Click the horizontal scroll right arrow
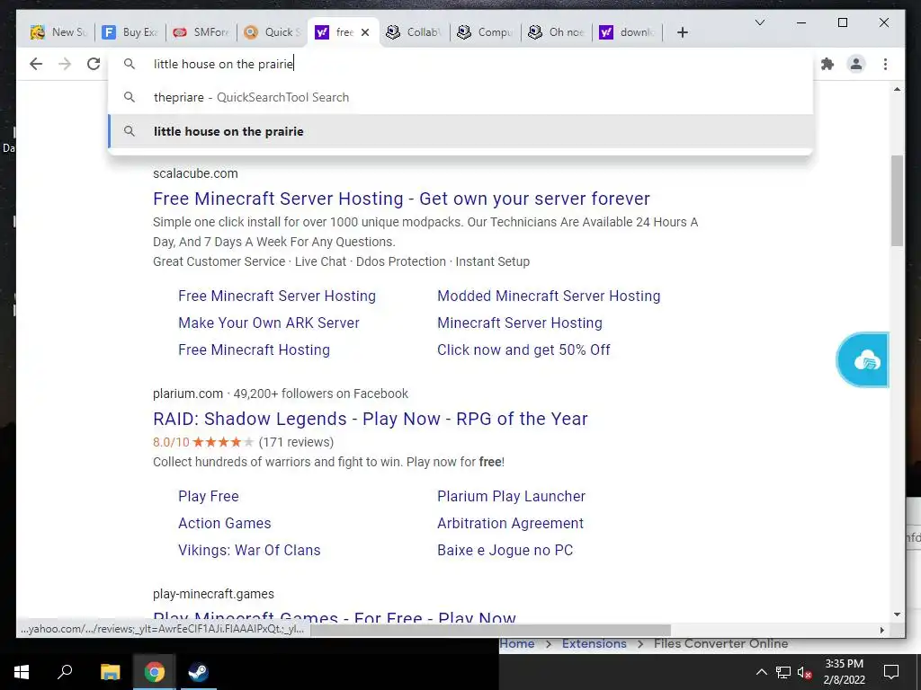This screenshot has height=690, width=921. pos(881,630)
